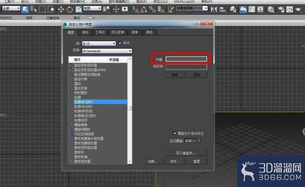Click the action list scrollbar thumb
305x187 pixels.
(130, 109)
